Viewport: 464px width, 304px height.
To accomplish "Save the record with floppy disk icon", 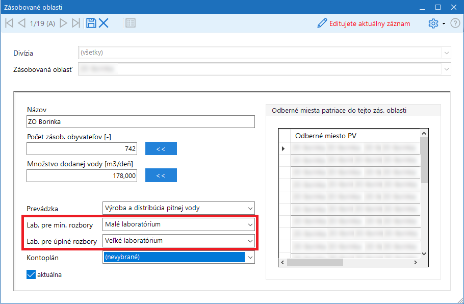I will coord(91,23).
